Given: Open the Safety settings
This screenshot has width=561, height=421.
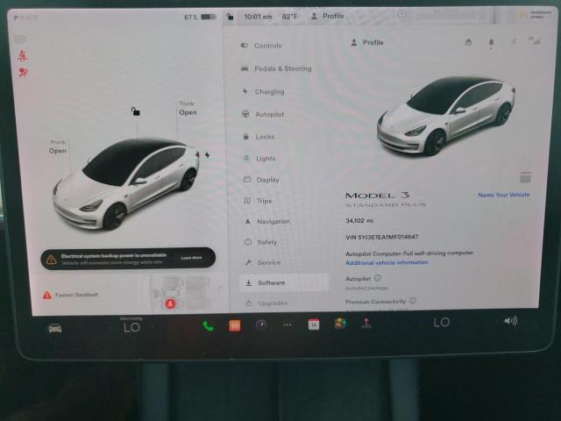Looking at the screenshot, I should [261, 242].
